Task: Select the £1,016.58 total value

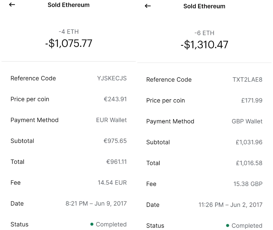Action: (249, 163)
